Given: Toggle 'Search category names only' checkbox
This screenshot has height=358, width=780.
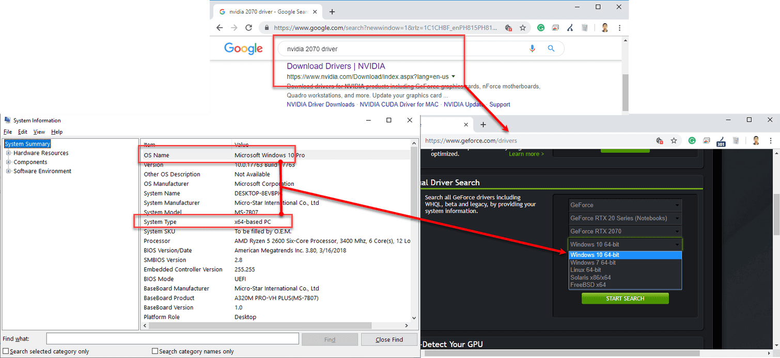Looking at the screenshot, I should coord(155,351).
